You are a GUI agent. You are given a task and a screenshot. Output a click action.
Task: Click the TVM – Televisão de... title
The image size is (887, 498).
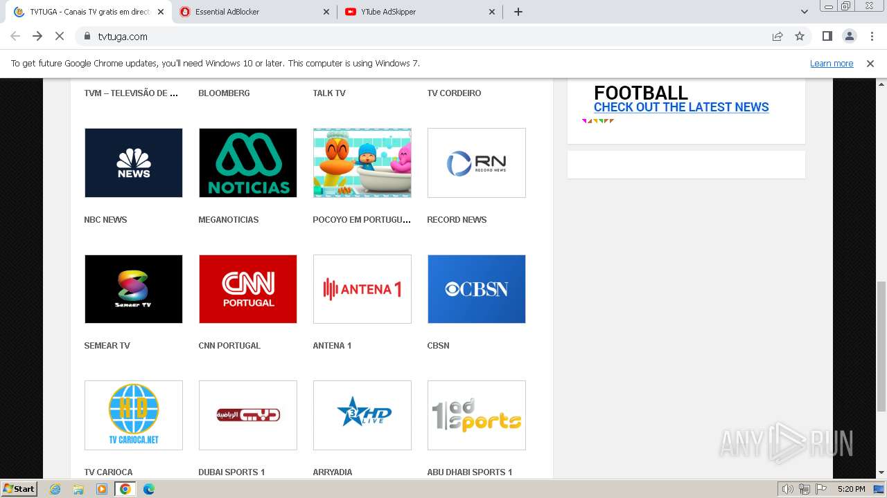pos(131,93)
